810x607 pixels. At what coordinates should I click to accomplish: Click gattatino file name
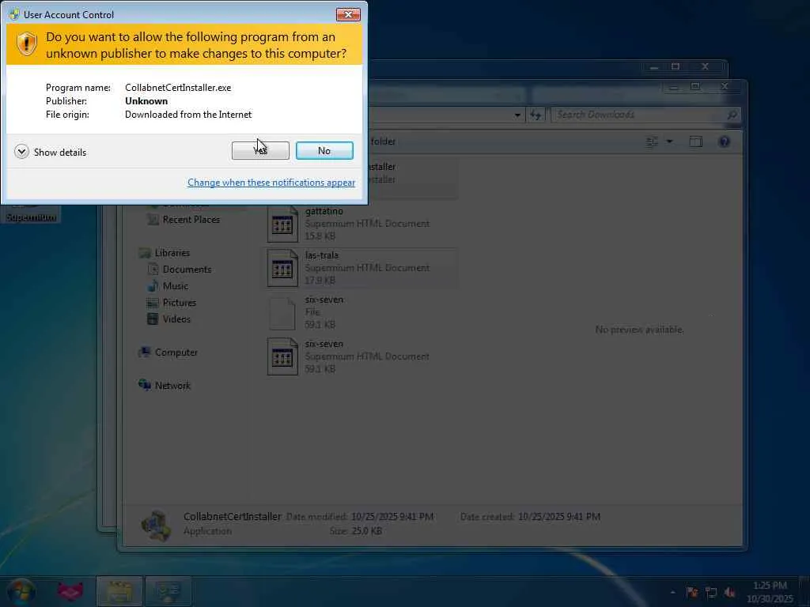pos(324,211)
